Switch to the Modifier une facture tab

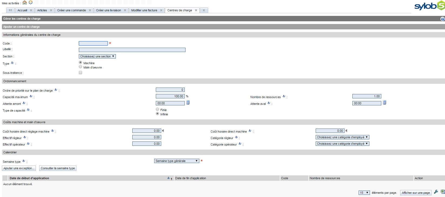pos(144,10)
